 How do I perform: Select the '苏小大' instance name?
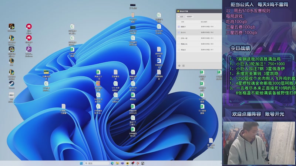click(x=183, y=32)
